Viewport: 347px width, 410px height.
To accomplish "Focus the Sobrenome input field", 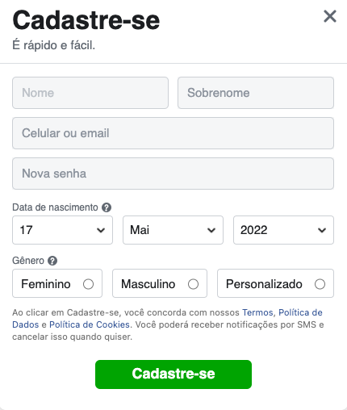I will (x=256, y=93).
